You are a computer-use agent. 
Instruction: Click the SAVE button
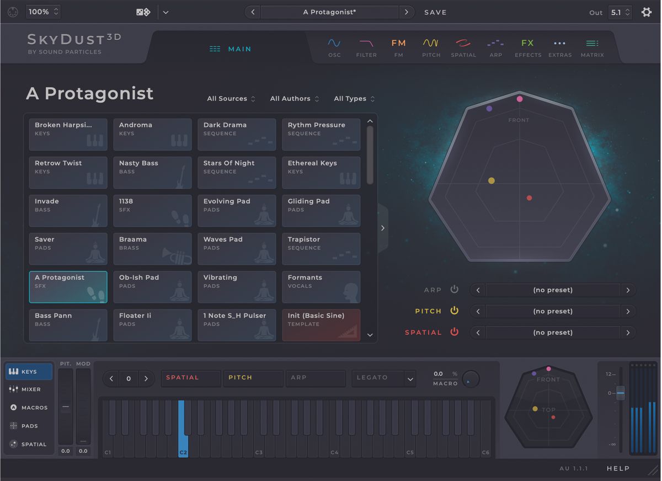(435, 12)
